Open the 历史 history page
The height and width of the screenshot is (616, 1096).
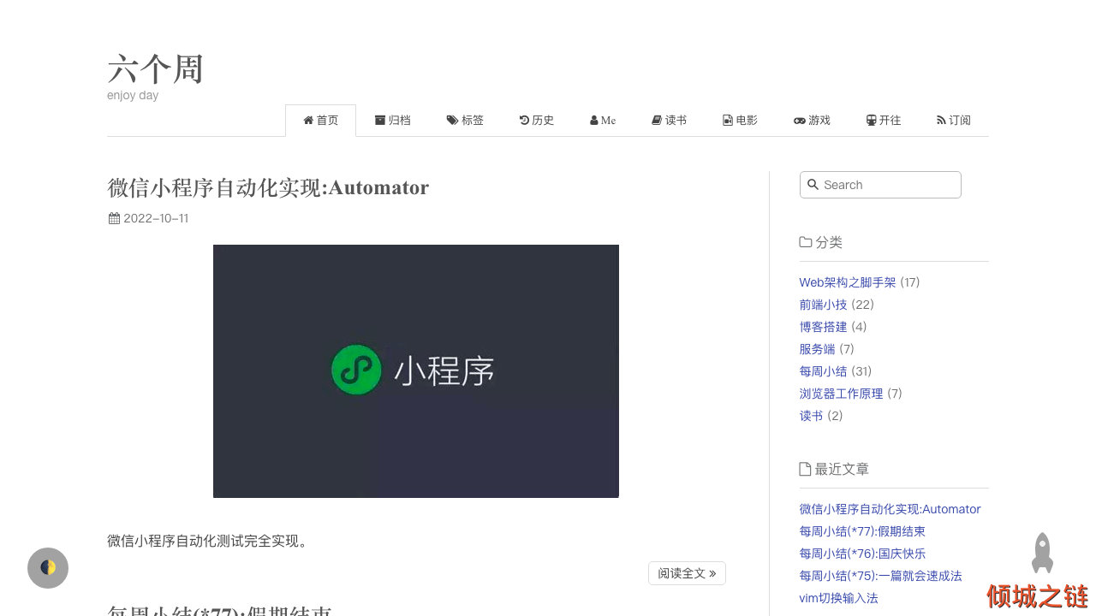pos(537,121)
